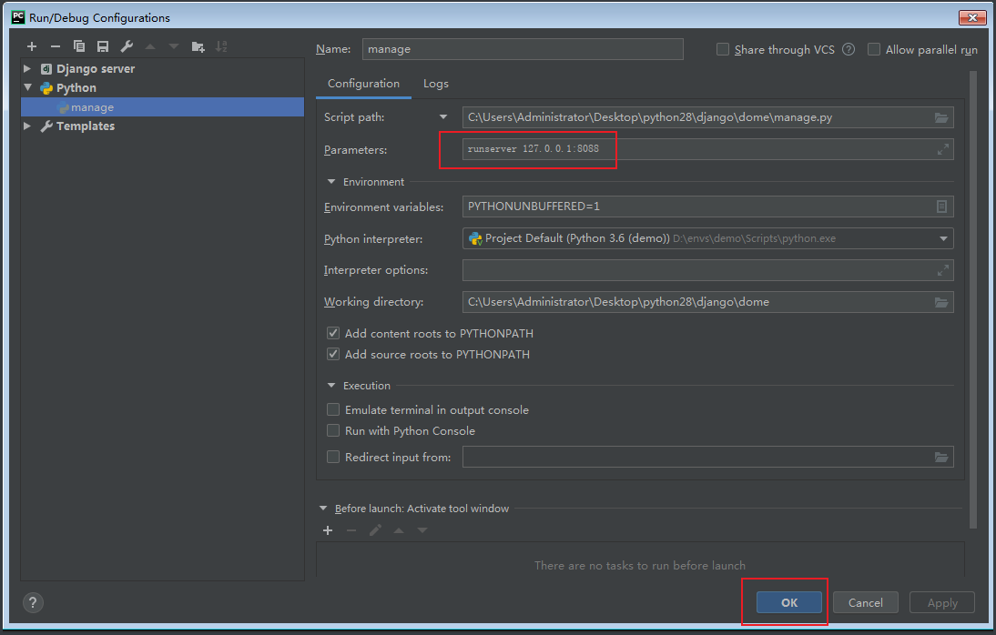Open dialog help question mark button

33,602
